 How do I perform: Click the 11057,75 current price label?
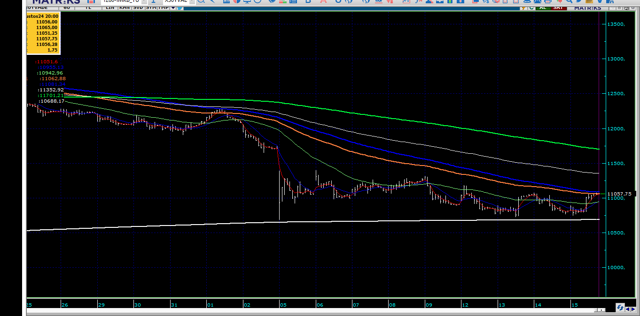click(619, 194)
